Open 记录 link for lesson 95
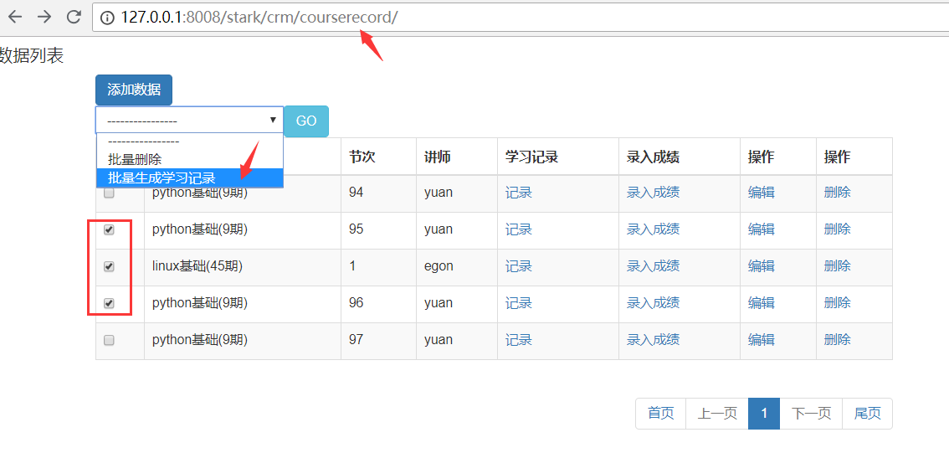Screen dimensions: 949x453 [519, 229]
